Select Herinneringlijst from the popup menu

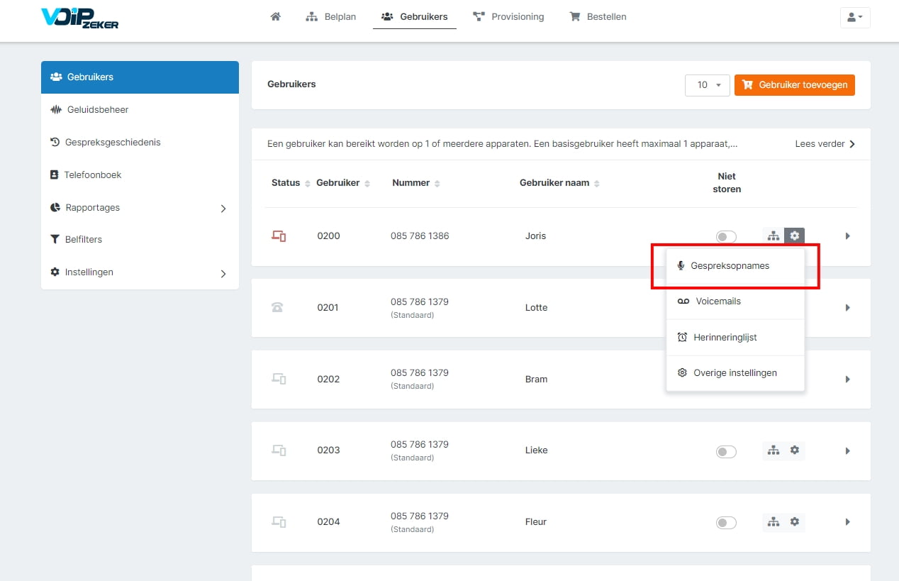tap(735, 338)
